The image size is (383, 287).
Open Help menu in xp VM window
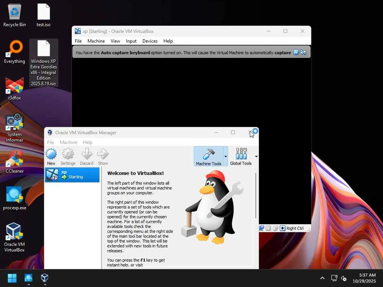[168, 41]
